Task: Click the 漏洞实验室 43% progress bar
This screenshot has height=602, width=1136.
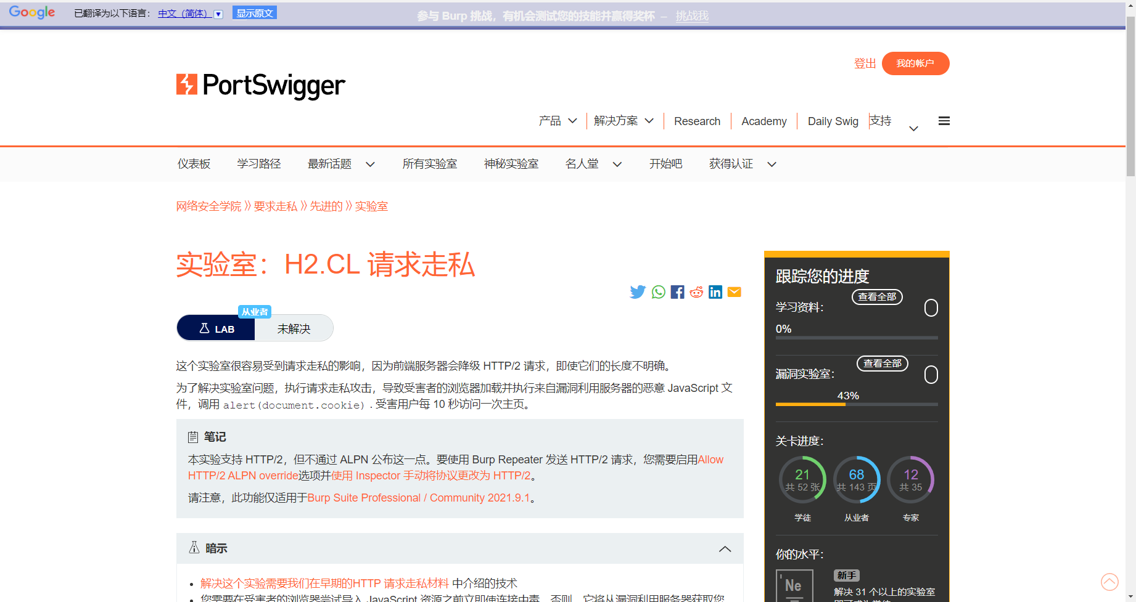Action: pos(857,404)
